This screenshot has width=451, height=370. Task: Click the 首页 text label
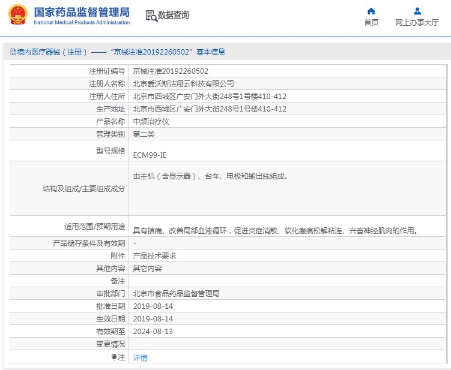click(x=371, y=22)
